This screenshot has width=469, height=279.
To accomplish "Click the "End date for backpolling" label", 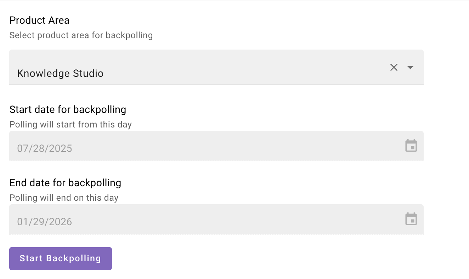I will (65, 183).
